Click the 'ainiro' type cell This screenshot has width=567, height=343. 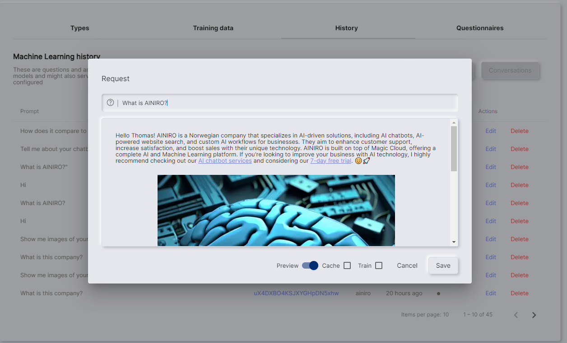363,293
